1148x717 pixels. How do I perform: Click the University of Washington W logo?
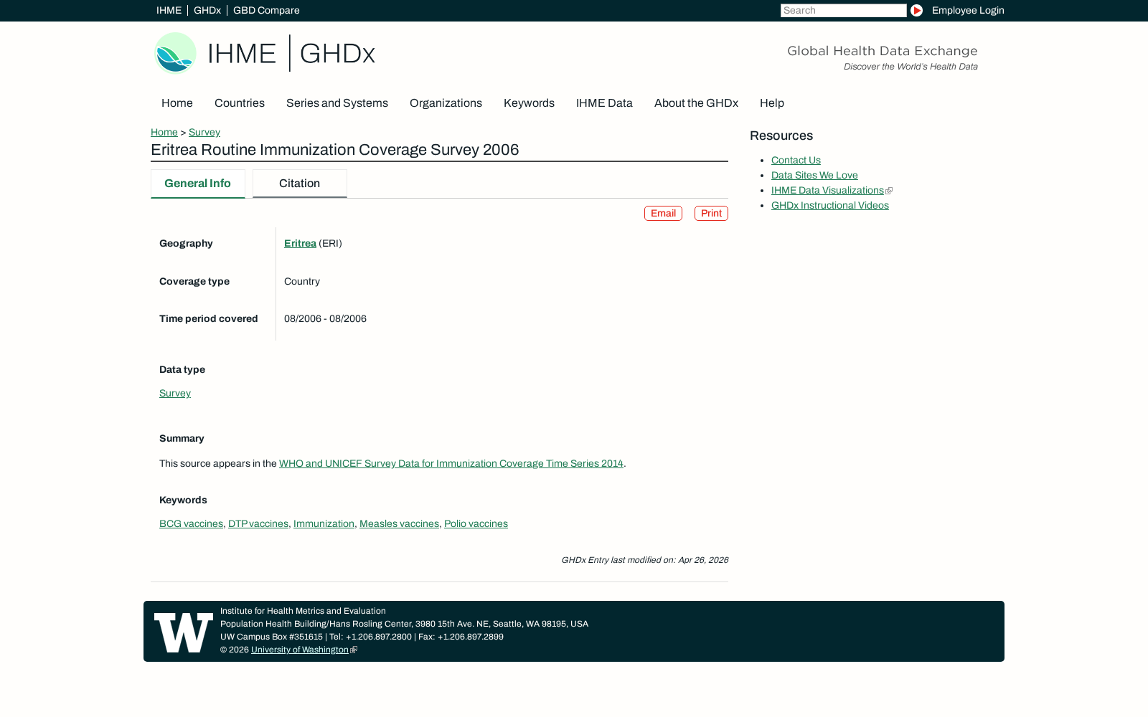[184, 632]
